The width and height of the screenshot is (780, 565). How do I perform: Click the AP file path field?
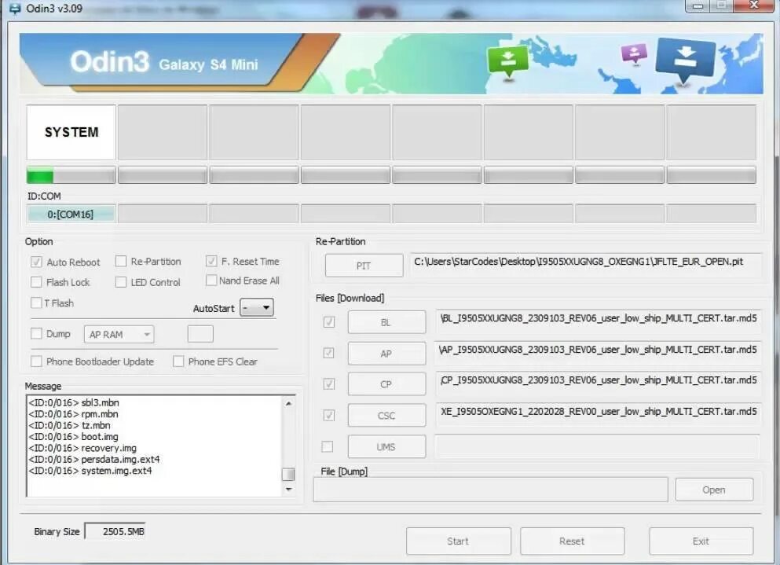click(x=599, y=353)
